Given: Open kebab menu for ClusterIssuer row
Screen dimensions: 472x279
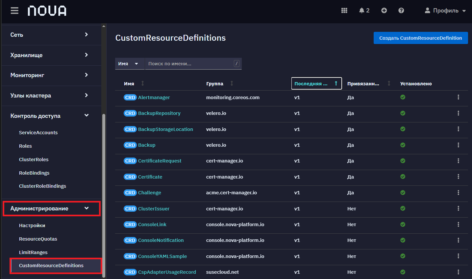Looking at the screenshot, I should click(x=458, y=208).
